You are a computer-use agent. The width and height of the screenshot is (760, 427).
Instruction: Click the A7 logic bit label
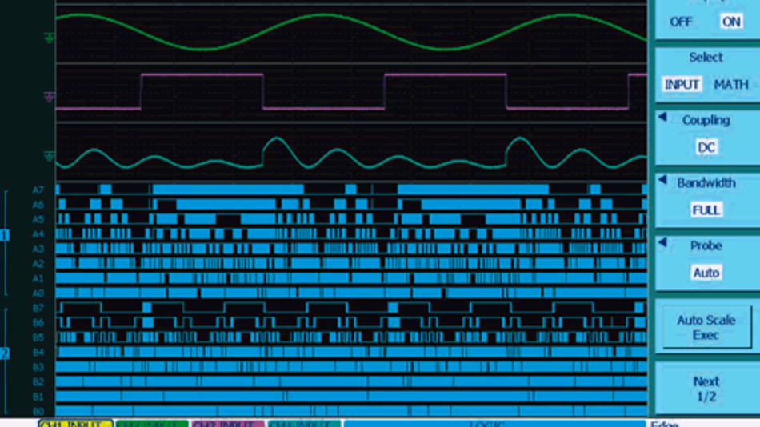[38, 190]
